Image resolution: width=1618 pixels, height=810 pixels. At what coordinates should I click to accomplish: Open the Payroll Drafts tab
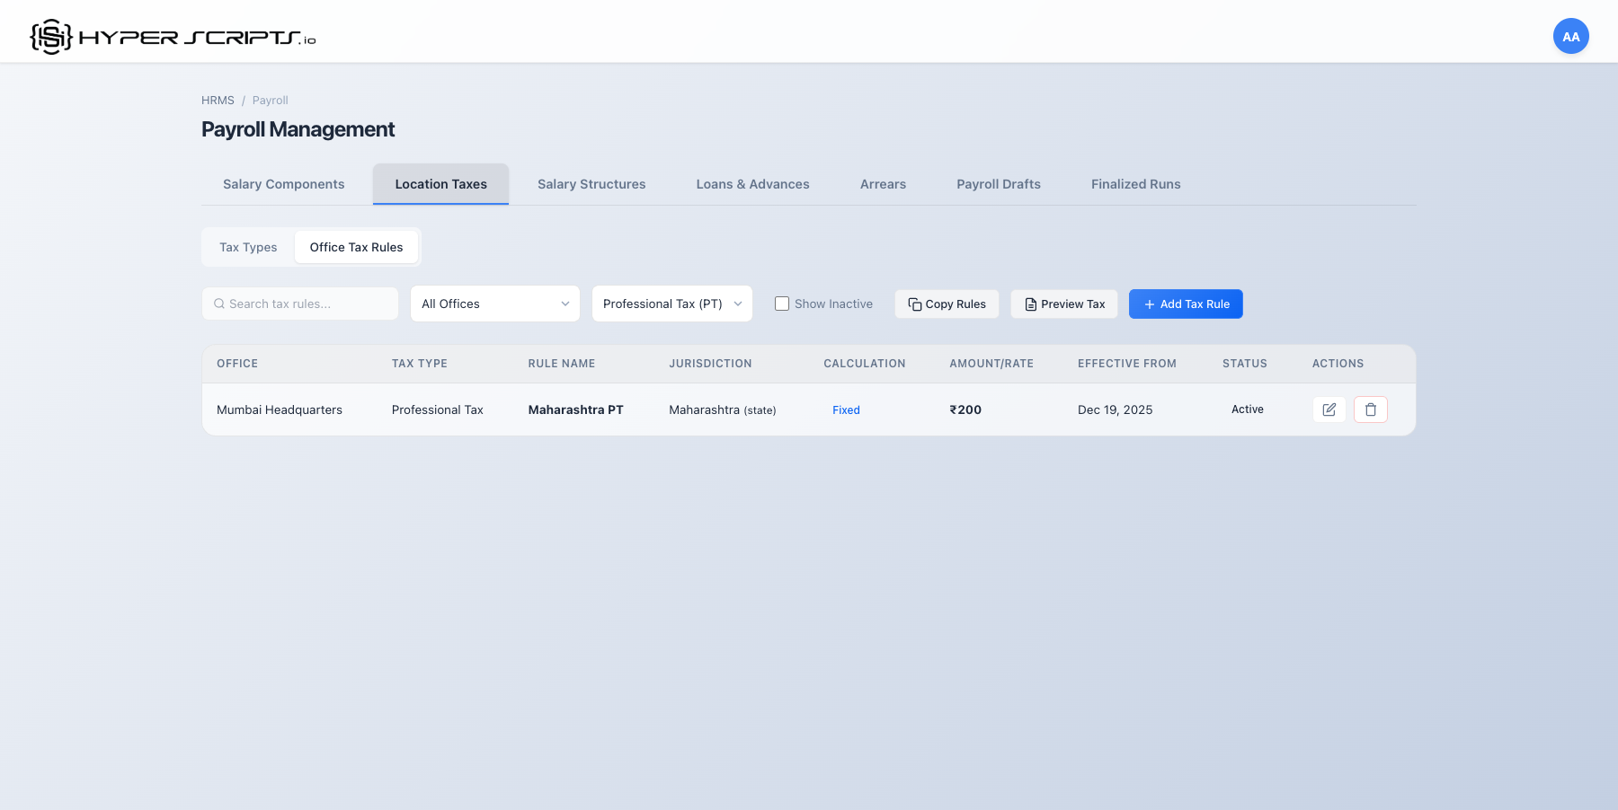998,184
